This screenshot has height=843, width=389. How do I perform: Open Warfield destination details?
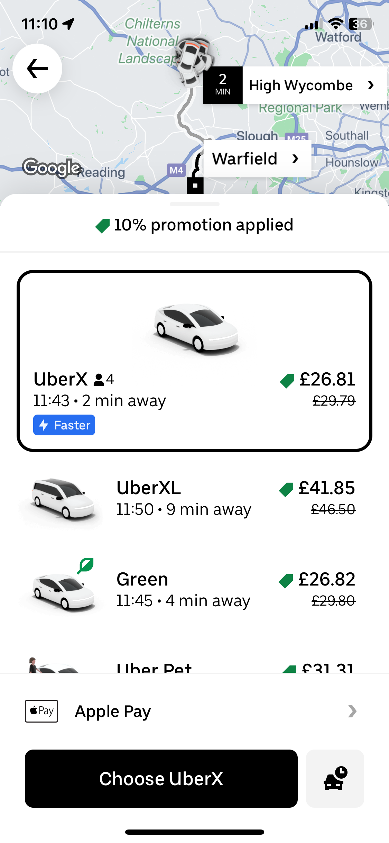point(257,159)
